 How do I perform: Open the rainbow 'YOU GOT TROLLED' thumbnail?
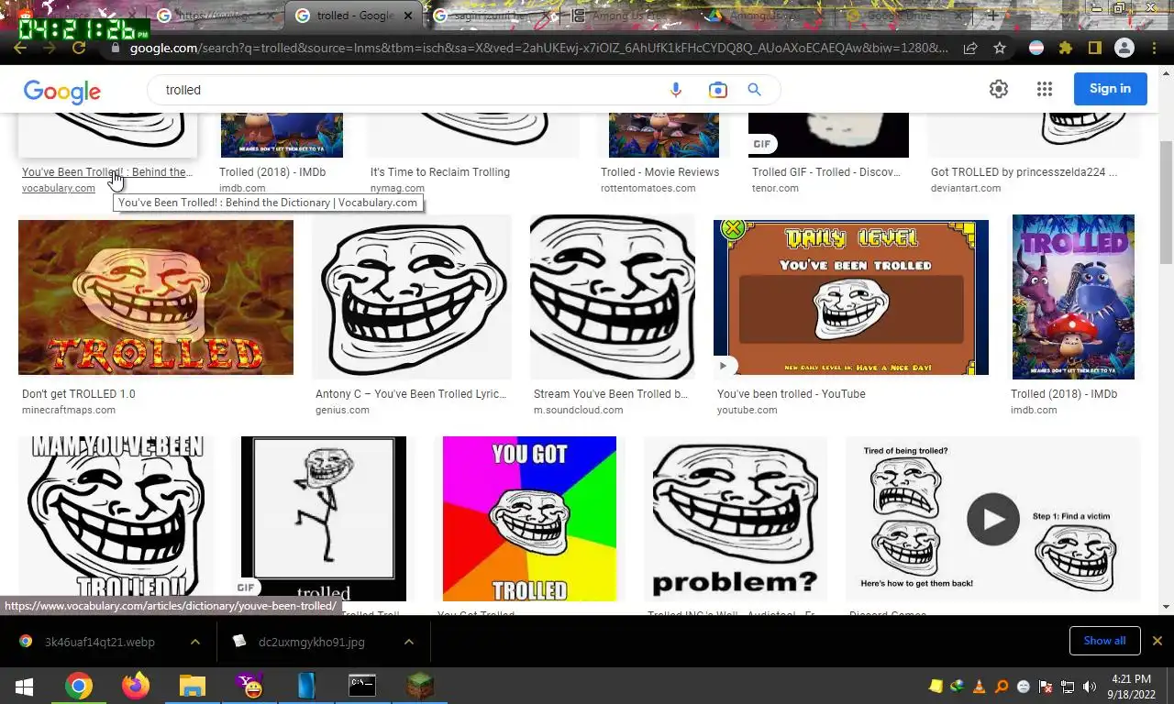[529, 518]
